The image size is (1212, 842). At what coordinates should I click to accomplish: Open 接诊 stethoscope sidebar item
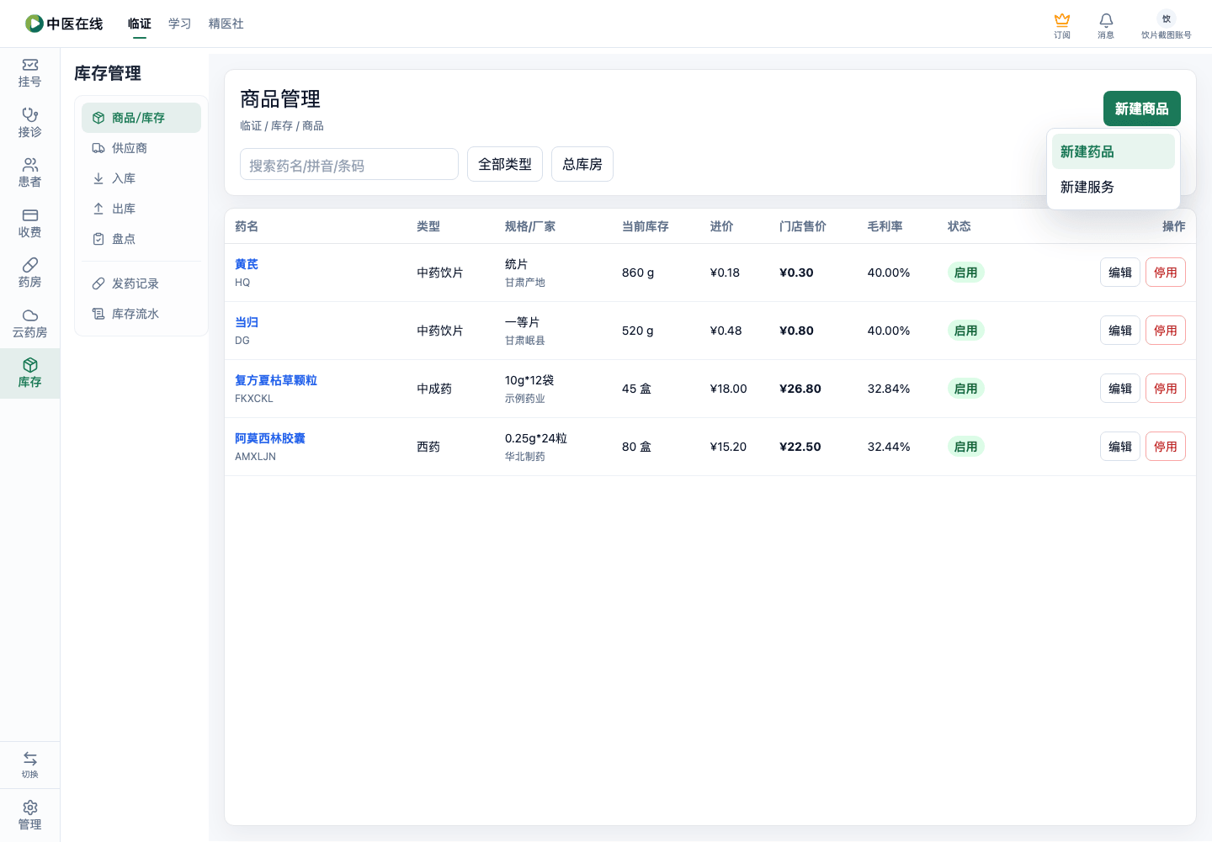click(x=30, y=123)
